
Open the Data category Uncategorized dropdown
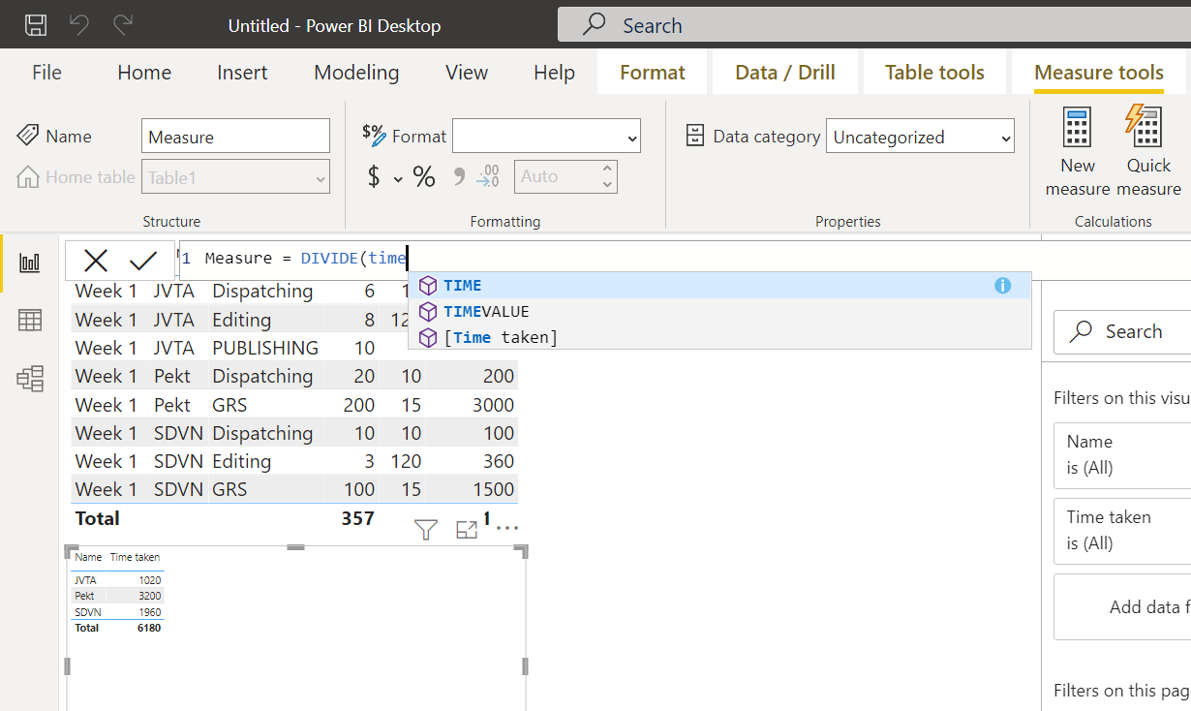click(x=920, y=137)
